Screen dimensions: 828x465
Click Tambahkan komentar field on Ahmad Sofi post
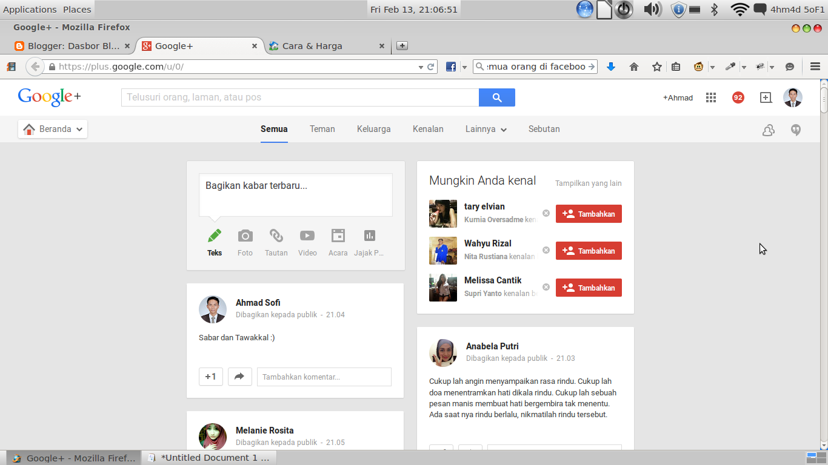click(324, 377)
